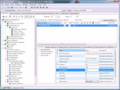
Task: Click the blue globe icon at the toolbar's right end
Action: [33, 17]
